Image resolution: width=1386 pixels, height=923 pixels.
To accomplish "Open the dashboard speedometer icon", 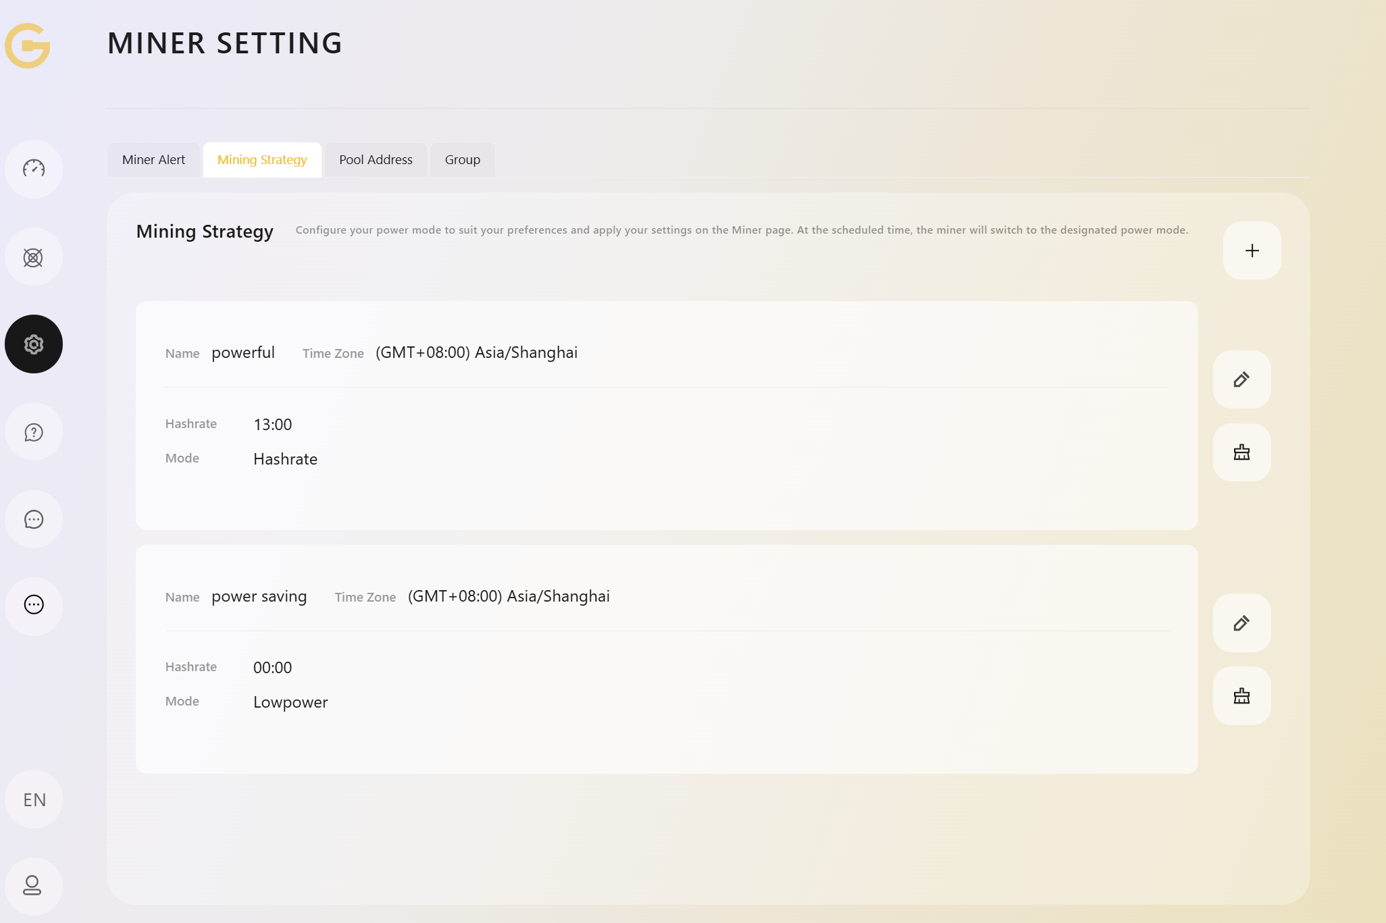I will 34,169.
